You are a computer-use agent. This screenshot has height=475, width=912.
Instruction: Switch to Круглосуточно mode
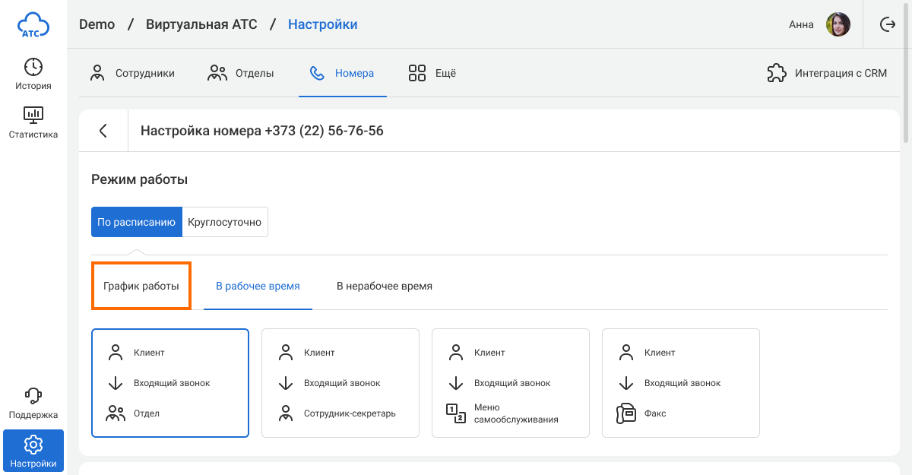225,222
